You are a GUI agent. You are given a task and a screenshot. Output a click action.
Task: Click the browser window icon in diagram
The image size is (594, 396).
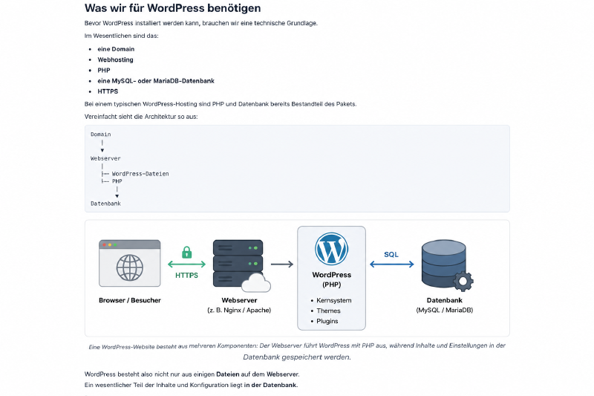coord(129,263)
